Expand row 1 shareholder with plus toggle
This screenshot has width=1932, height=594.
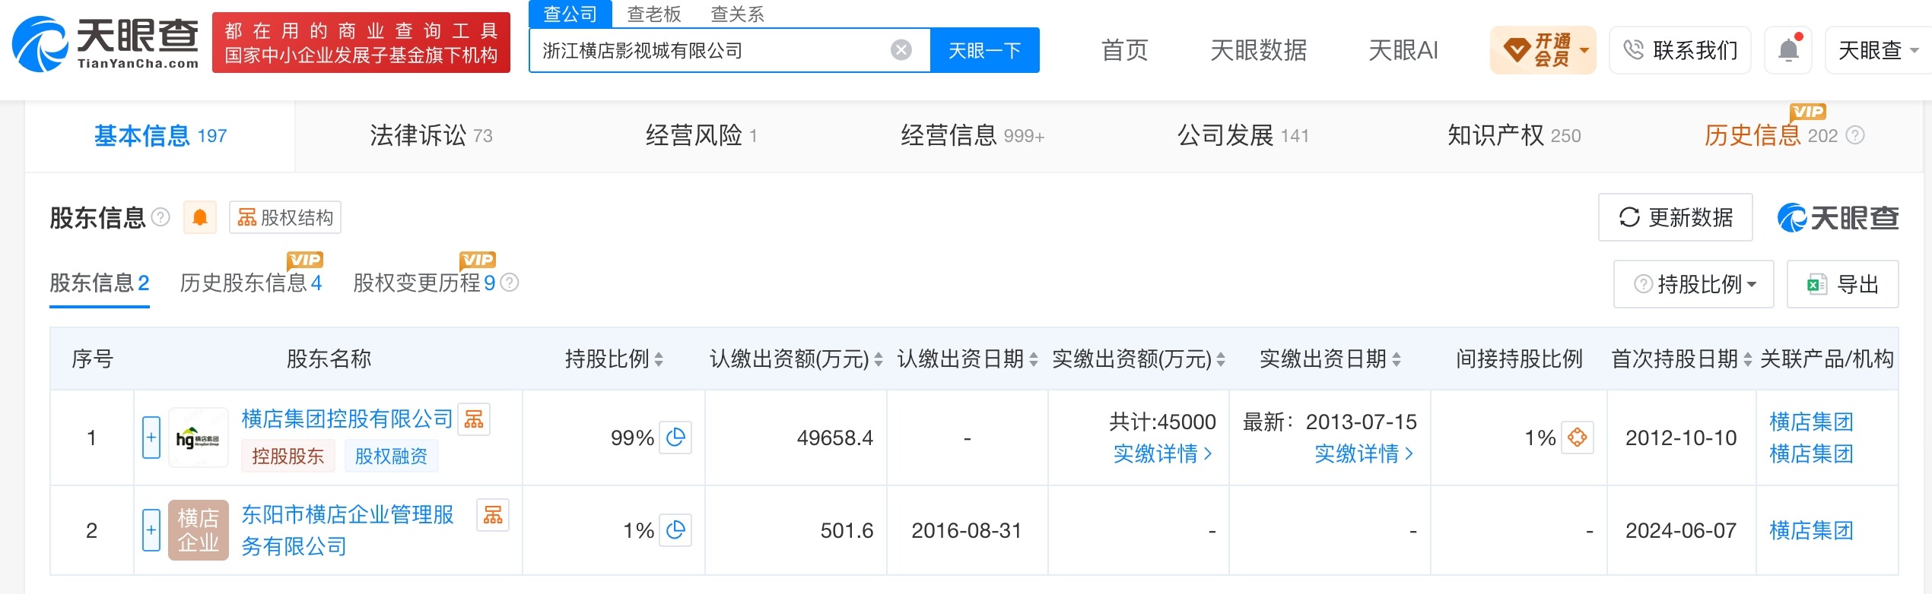[x=151, y=438]
